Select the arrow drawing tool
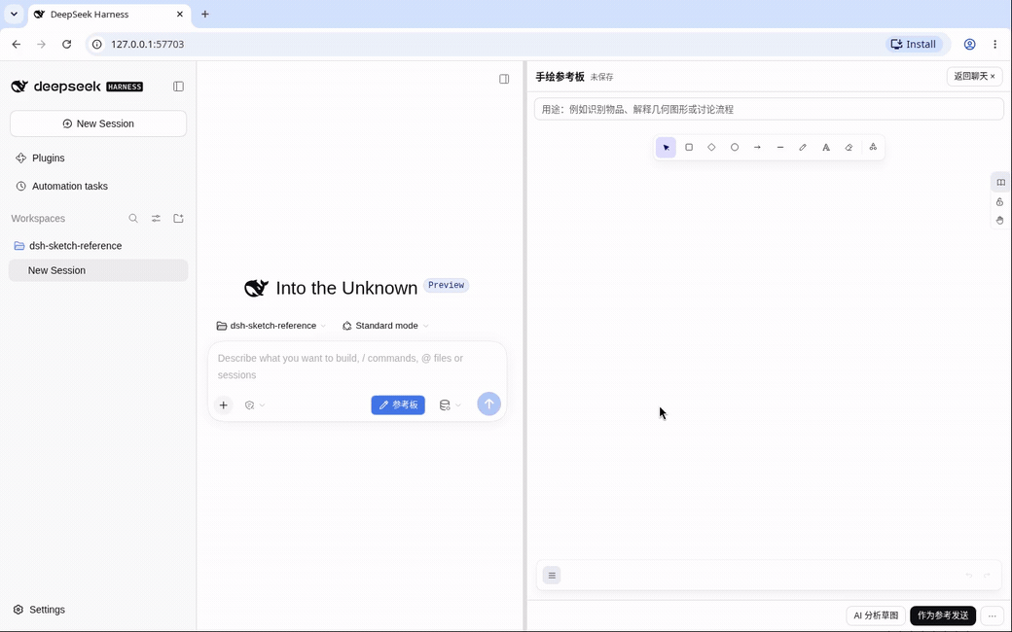Image resolution: width=1012 pixels, height=632 pixels. (757, 147)
